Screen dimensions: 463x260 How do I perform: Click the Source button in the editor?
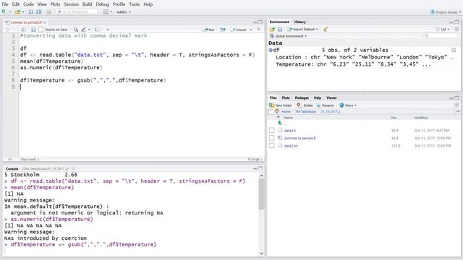(239, 30)
